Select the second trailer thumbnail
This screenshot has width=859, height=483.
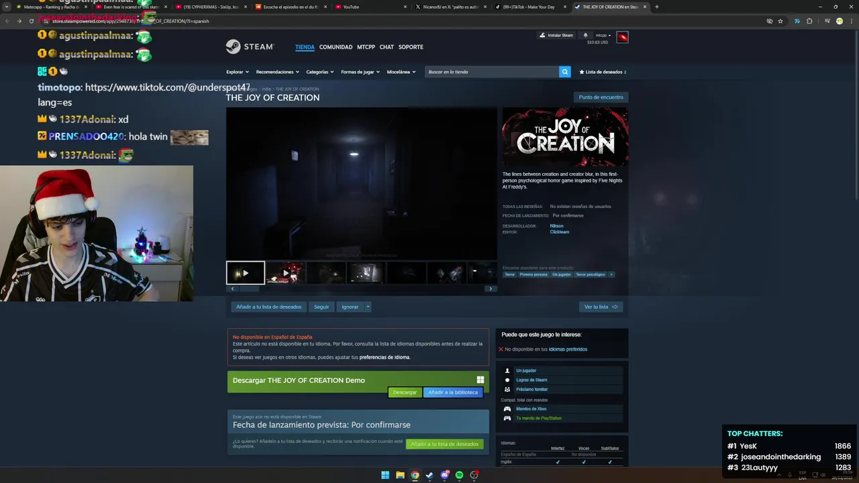click(x=286, y=273)
